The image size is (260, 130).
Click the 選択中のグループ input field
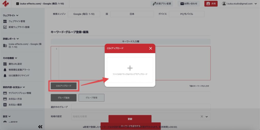pos(141,107)
